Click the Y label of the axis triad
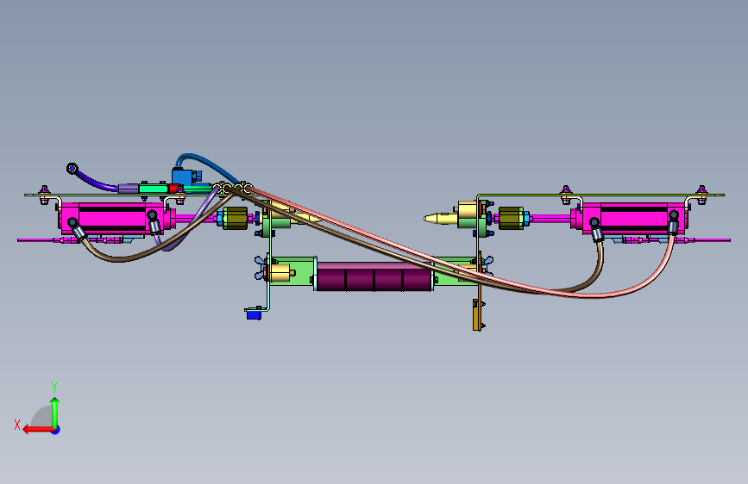 point(54,388)
